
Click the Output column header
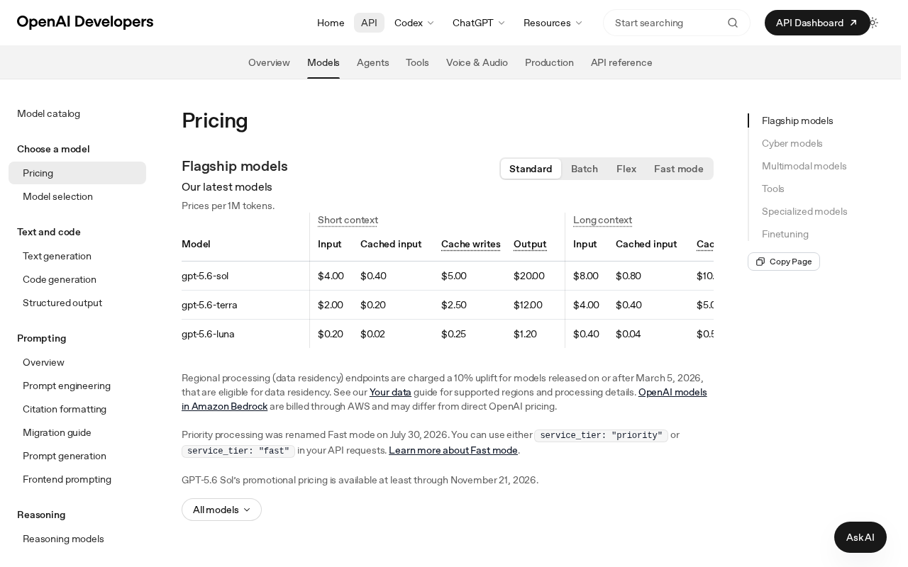[x=530, y=244]
